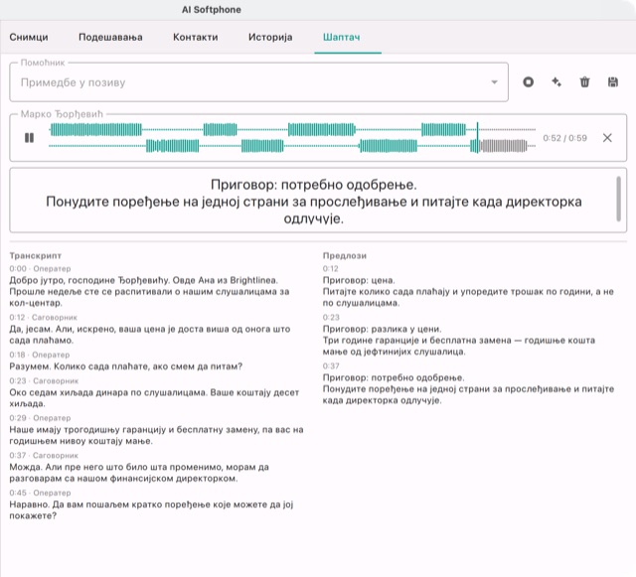Viewport: 636px width, 577px height.
Task: Select the 0:45 Оператер timestamp
Action: (40, 493)
